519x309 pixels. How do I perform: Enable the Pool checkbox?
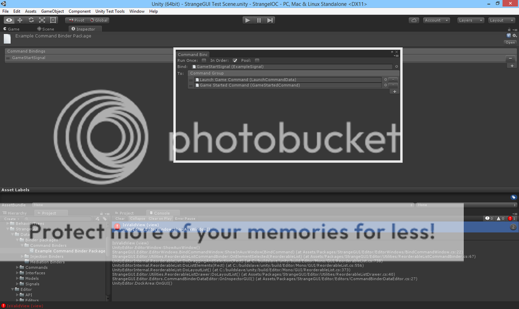pos(257,60)
